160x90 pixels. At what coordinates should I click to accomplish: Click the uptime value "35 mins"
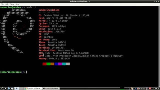tap(53, 23)
